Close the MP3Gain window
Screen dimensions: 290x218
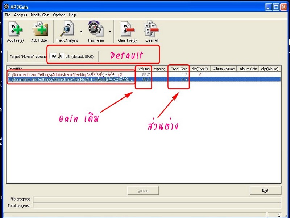pos(283,7)
